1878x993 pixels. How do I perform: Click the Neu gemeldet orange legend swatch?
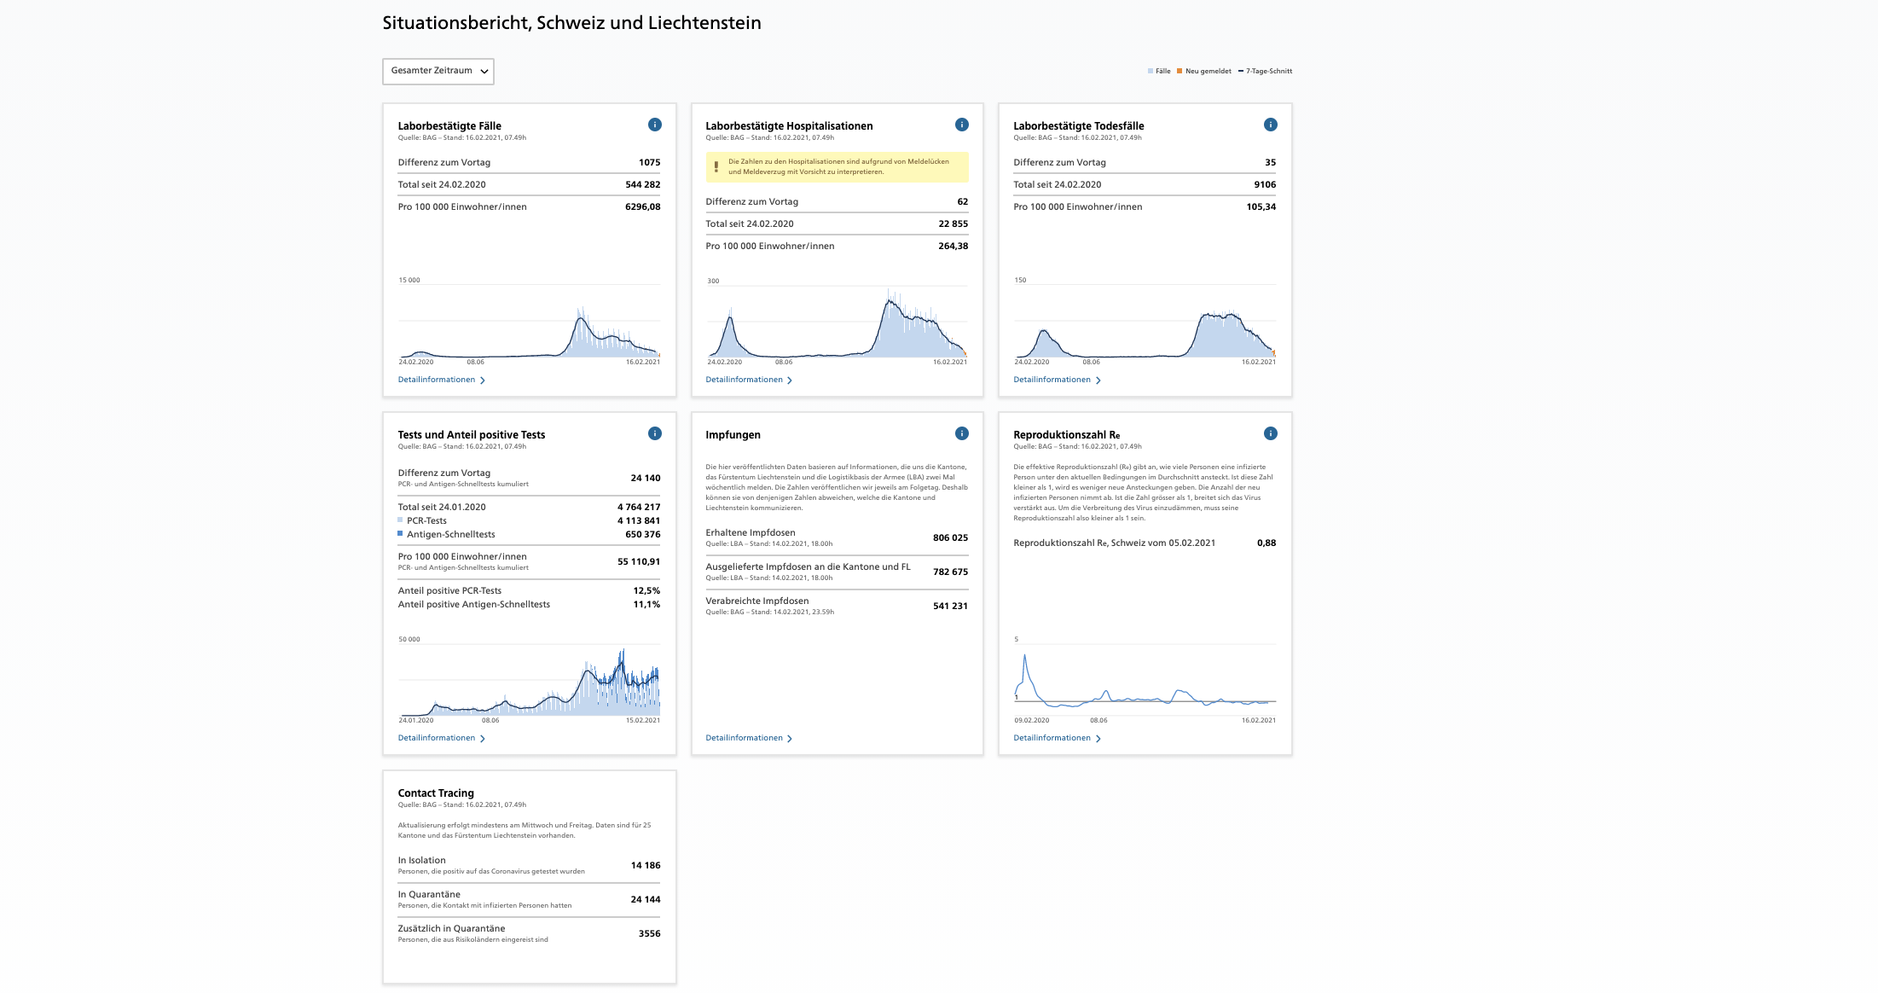pyautogui.click(x=1180, y=72)
